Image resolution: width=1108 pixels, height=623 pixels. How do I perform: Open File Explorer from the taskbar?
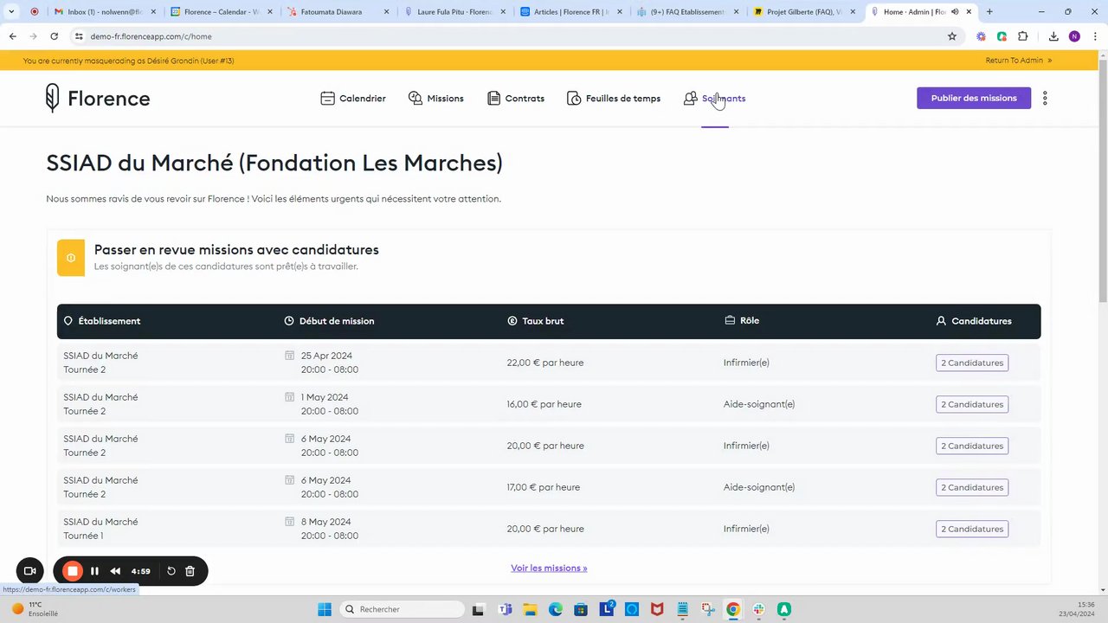coord(530,609)
